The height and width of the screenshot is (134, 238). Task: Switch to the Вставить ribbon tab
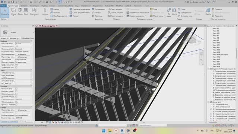tap(24, 6)
